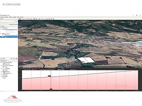Enable the Fotoğraflar layer checkbox
The image size is (142, 106).
coord(3,69)
